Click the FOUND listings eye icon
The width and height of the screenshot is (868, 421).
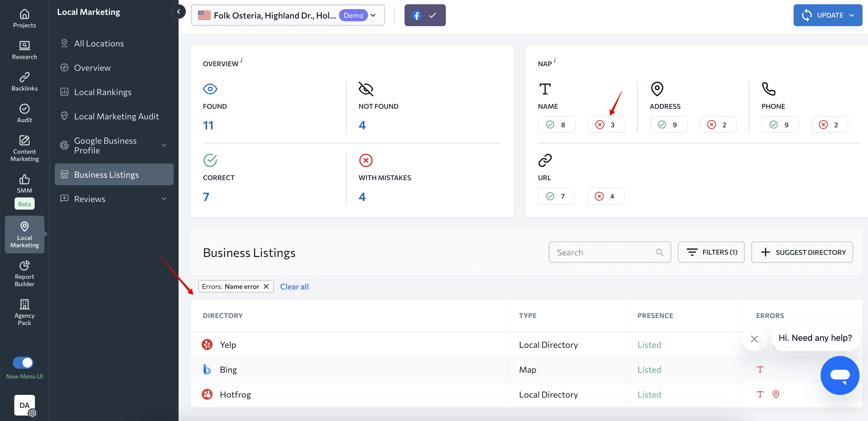pos(210,89)
